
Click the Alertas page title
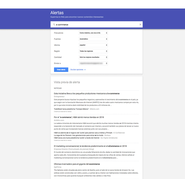coord(57,13)
